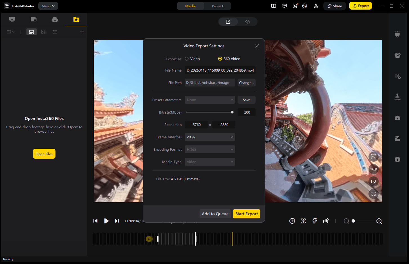This screenshot has width=409, height=264.
Task: Toggle the 16:9 aspect ratio button
Action: click(x=374, y=169)
